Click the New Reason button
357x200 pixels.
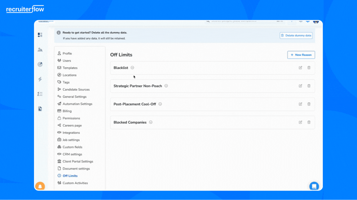click(301, 55)
